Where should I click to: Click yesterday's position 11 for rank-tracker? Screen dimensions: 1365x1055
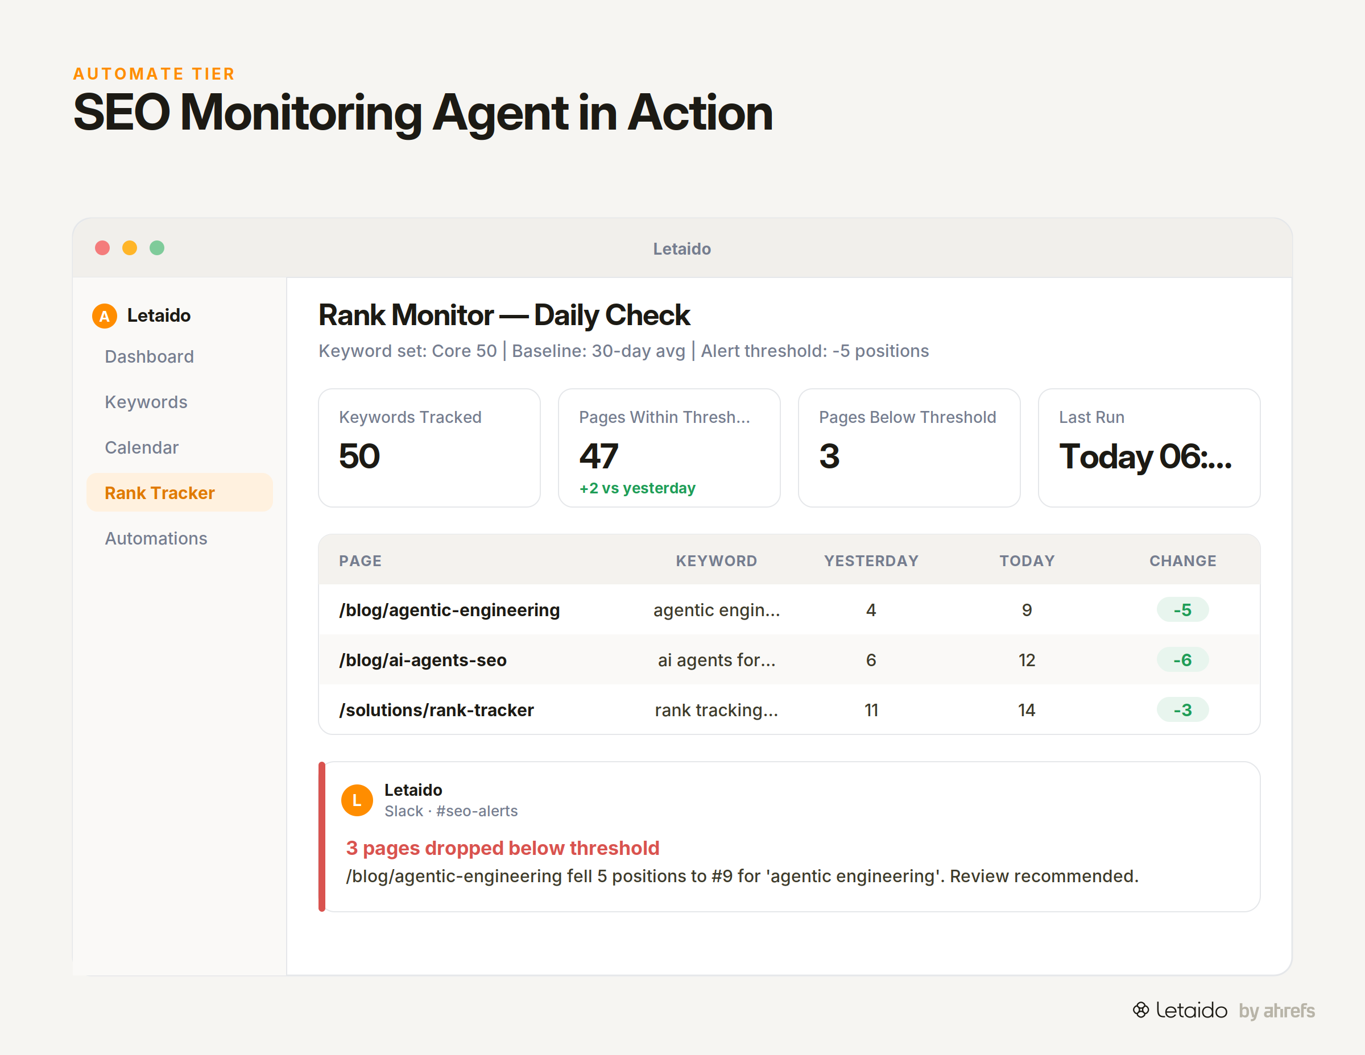pos(871,710)
